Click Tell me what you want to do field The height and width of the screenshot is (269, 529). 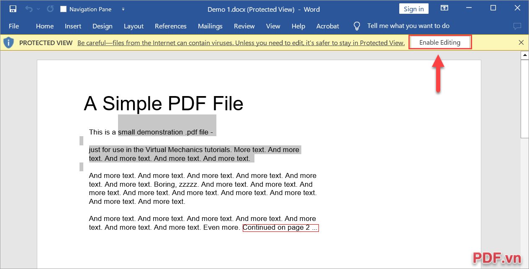click(x=408, y=26)
